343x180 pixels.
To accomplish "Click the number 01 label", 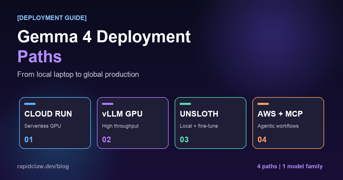I will [x=29, y=140].
